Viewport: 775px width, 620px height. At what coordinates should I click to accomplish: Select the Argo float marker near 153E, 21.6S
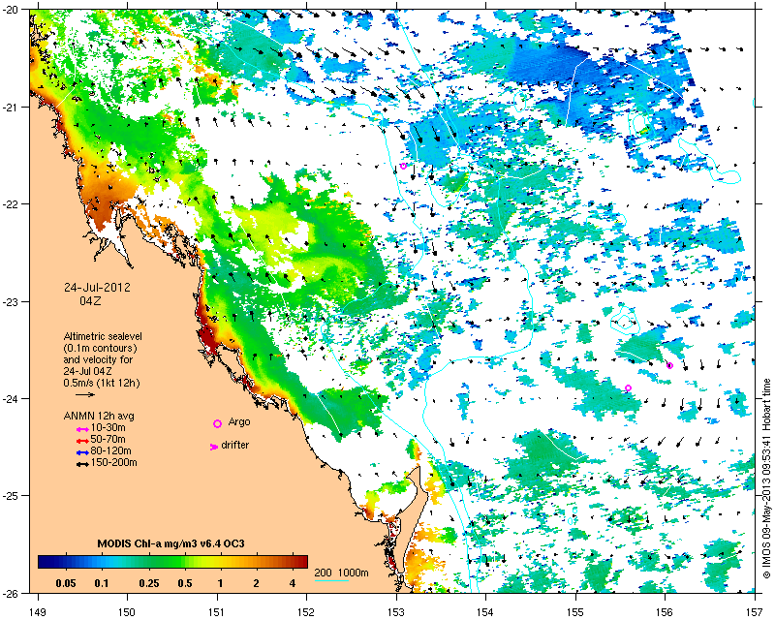coord(403,166)
